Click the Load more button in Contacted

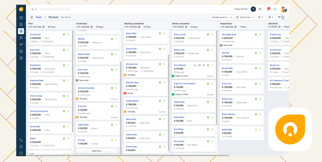tap(97, 151)
